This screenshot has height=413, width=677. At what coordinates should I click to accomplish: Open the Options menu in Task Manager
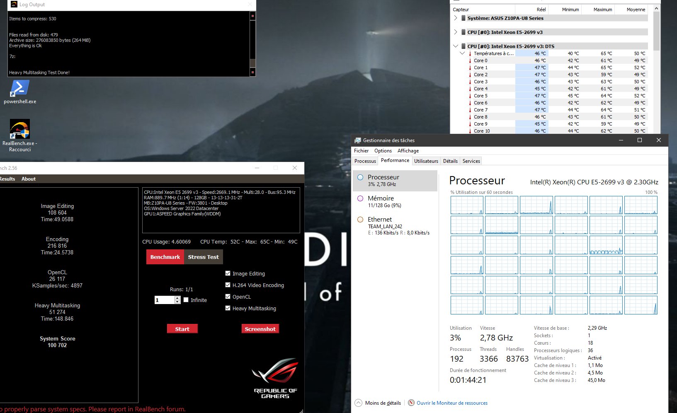tap(383, 151)
